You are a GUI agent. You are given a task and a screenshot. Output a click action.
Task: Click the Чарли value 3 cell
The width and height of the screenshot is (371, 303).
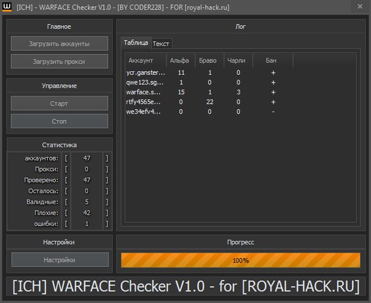click(x=238, y=92)
